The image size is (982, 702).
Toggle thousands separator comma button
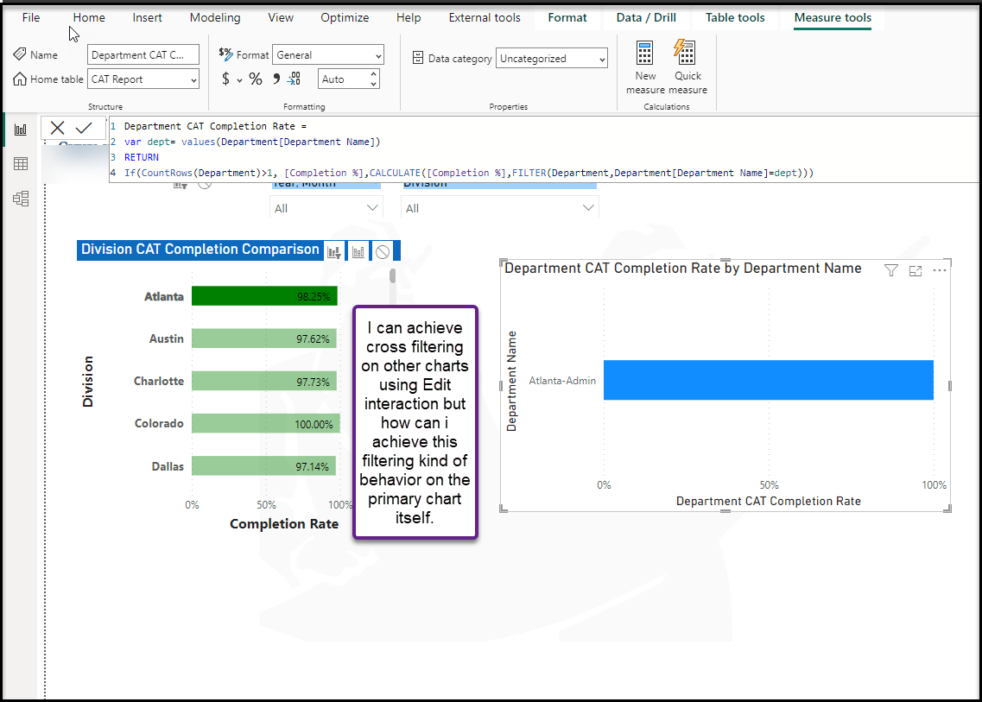276,79
